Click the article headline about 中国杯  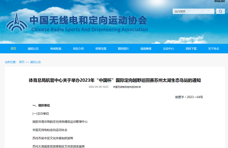115,80
